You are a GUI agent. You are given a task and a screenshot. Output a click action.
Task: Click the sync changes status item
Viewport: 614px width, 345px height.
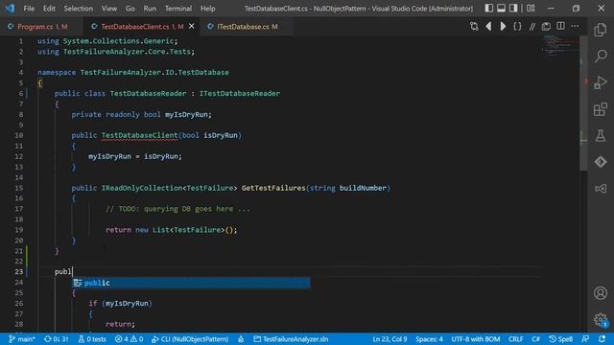pos(56,339)
